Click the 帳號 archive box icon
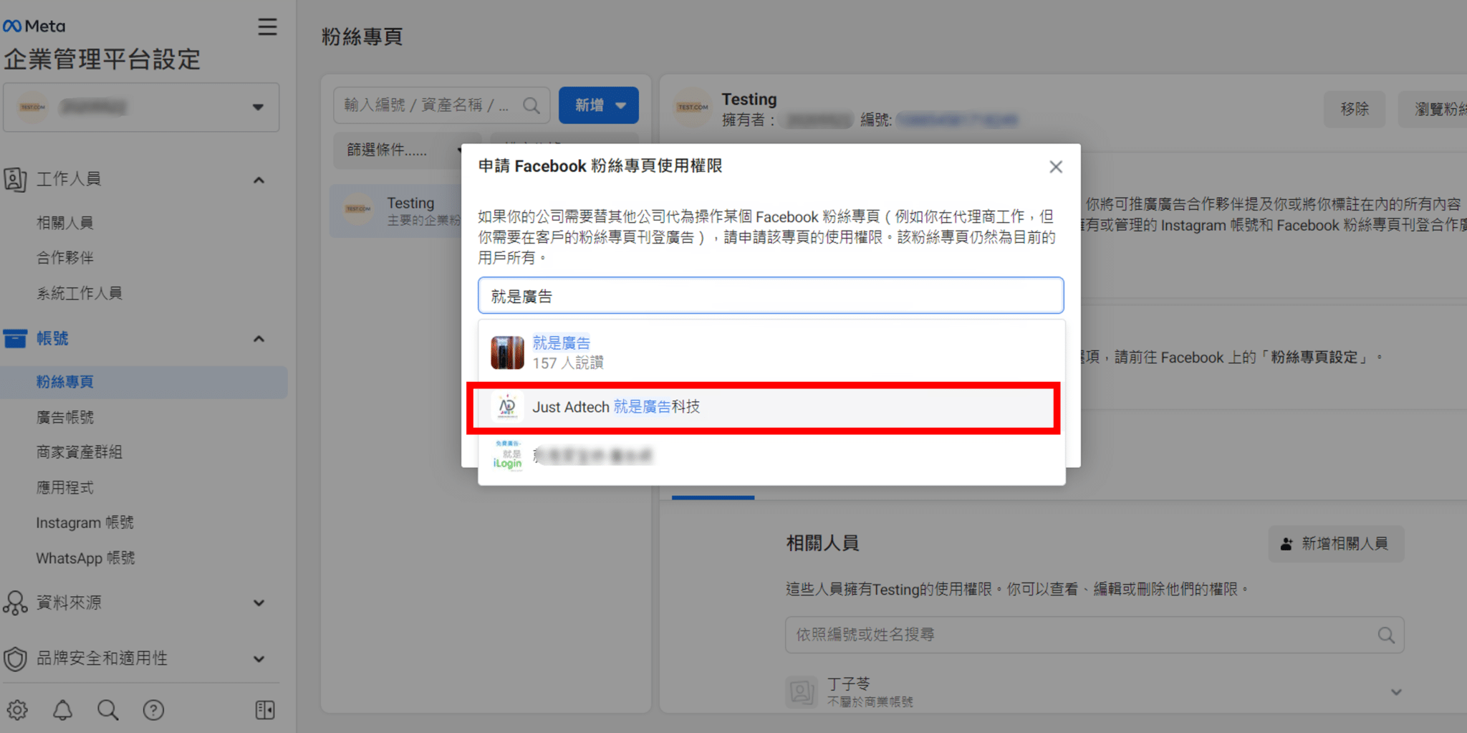This screenshot has height=733, width=1467. pyautogui.click(x=15, y=338)
